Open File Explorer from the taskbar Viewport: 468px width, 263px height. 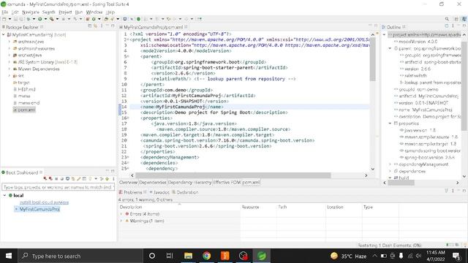189,256
